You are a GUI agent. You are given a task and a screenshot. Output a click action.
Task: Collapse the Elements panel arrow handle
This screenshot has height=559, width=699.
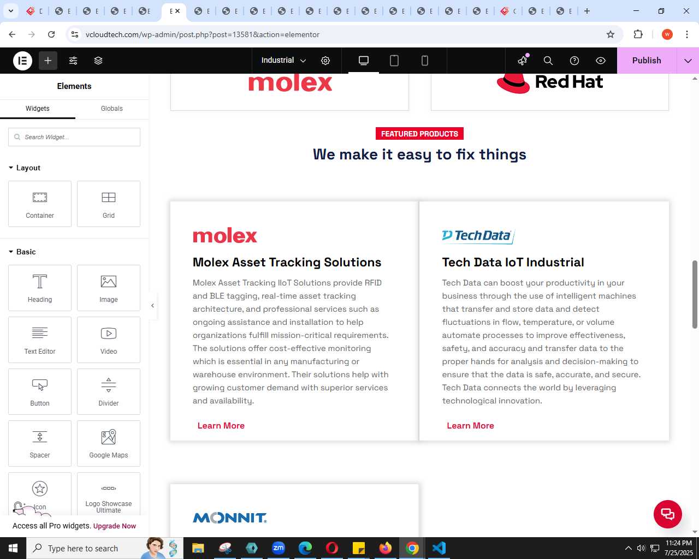153,306
